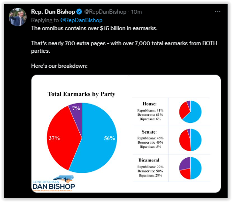
Task: Click the Congressman Dan Bishop logo
Action: coord(54,183)
